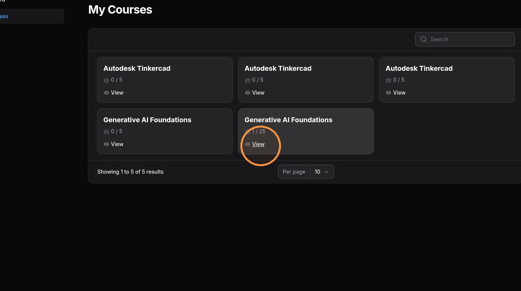
Task: Open View link on Generative AI Foundations 1 / 25 card
Action: click(x=258, y=144)
